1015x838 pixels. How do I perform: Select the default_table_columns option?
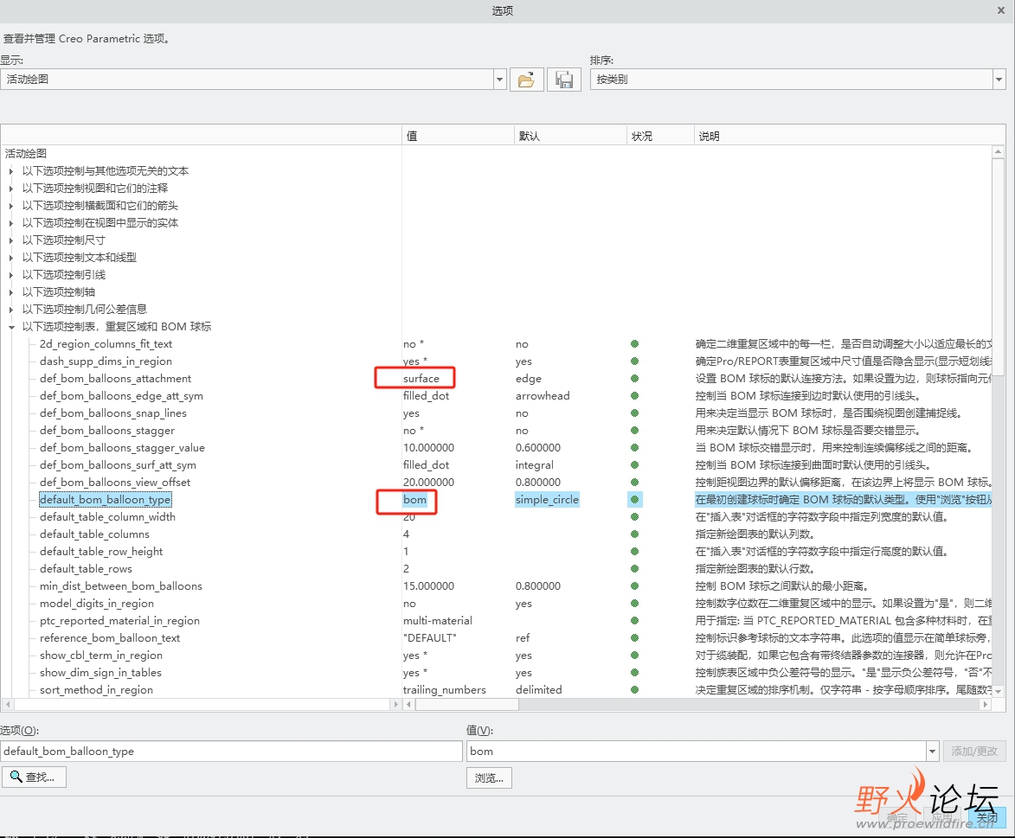click(x=94, y=534)
